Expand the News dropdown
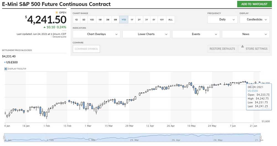Viewport: 277px width, 146px height. [246, 34]
